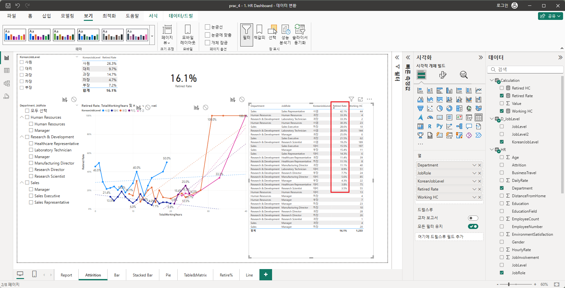Image resolution: width=565 pixels, height=288 pixels.
Task: Pick the gauge visualization icon
Action: point(430,117)
